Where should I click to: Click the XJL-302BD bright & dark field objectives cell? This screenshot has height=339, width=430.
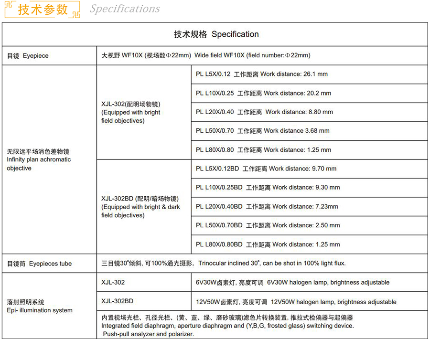[x=140, y=207]
